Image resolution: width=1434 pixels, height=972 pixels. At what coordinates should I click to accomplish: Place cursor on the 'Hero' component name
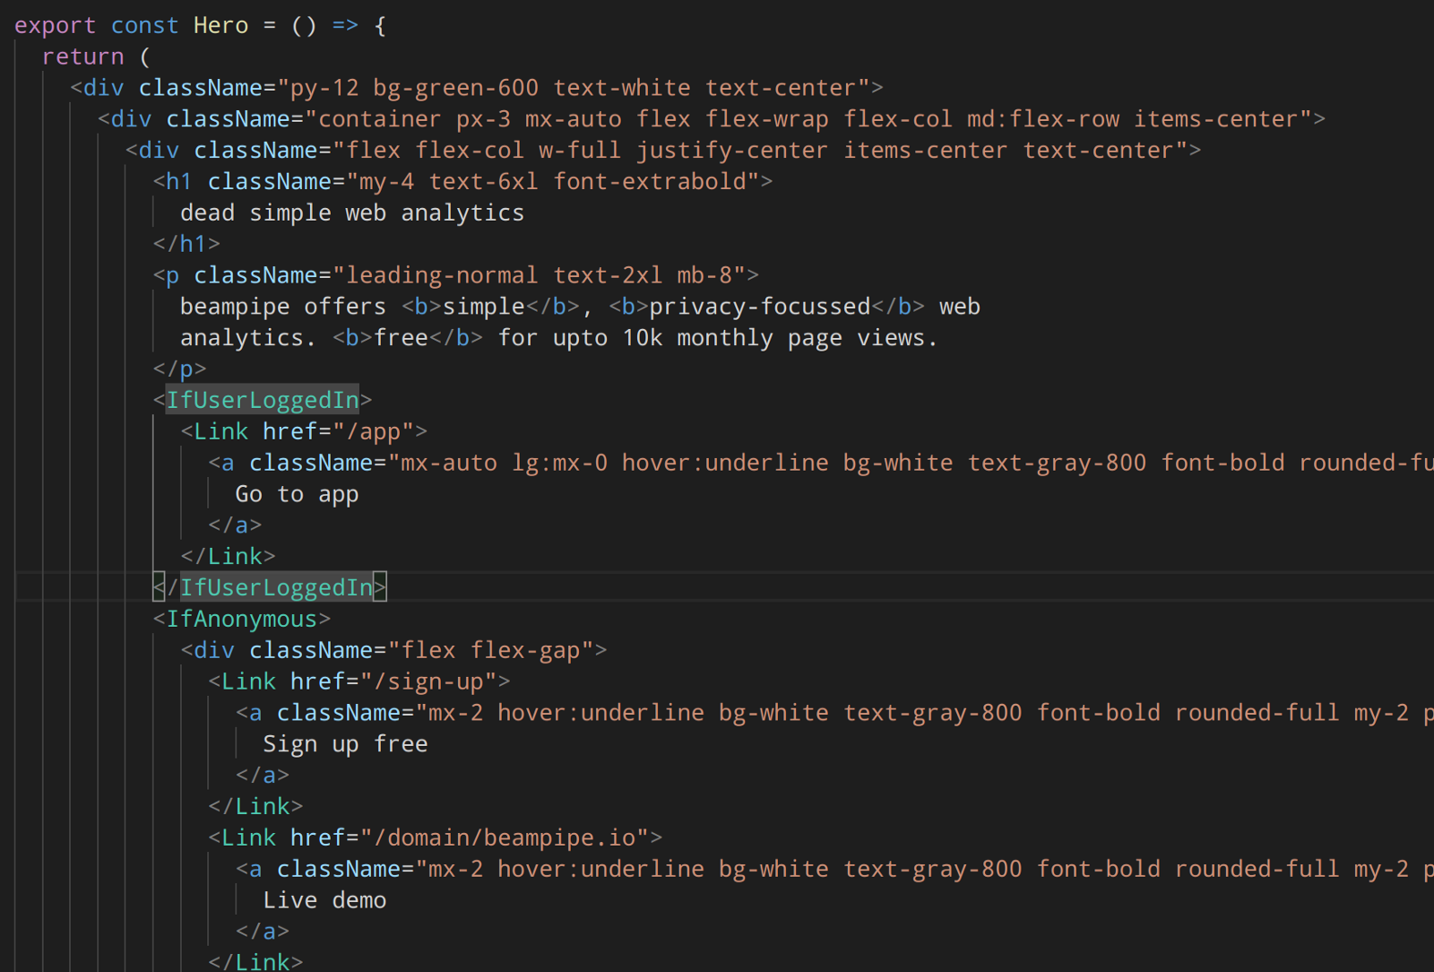[220, 25]
